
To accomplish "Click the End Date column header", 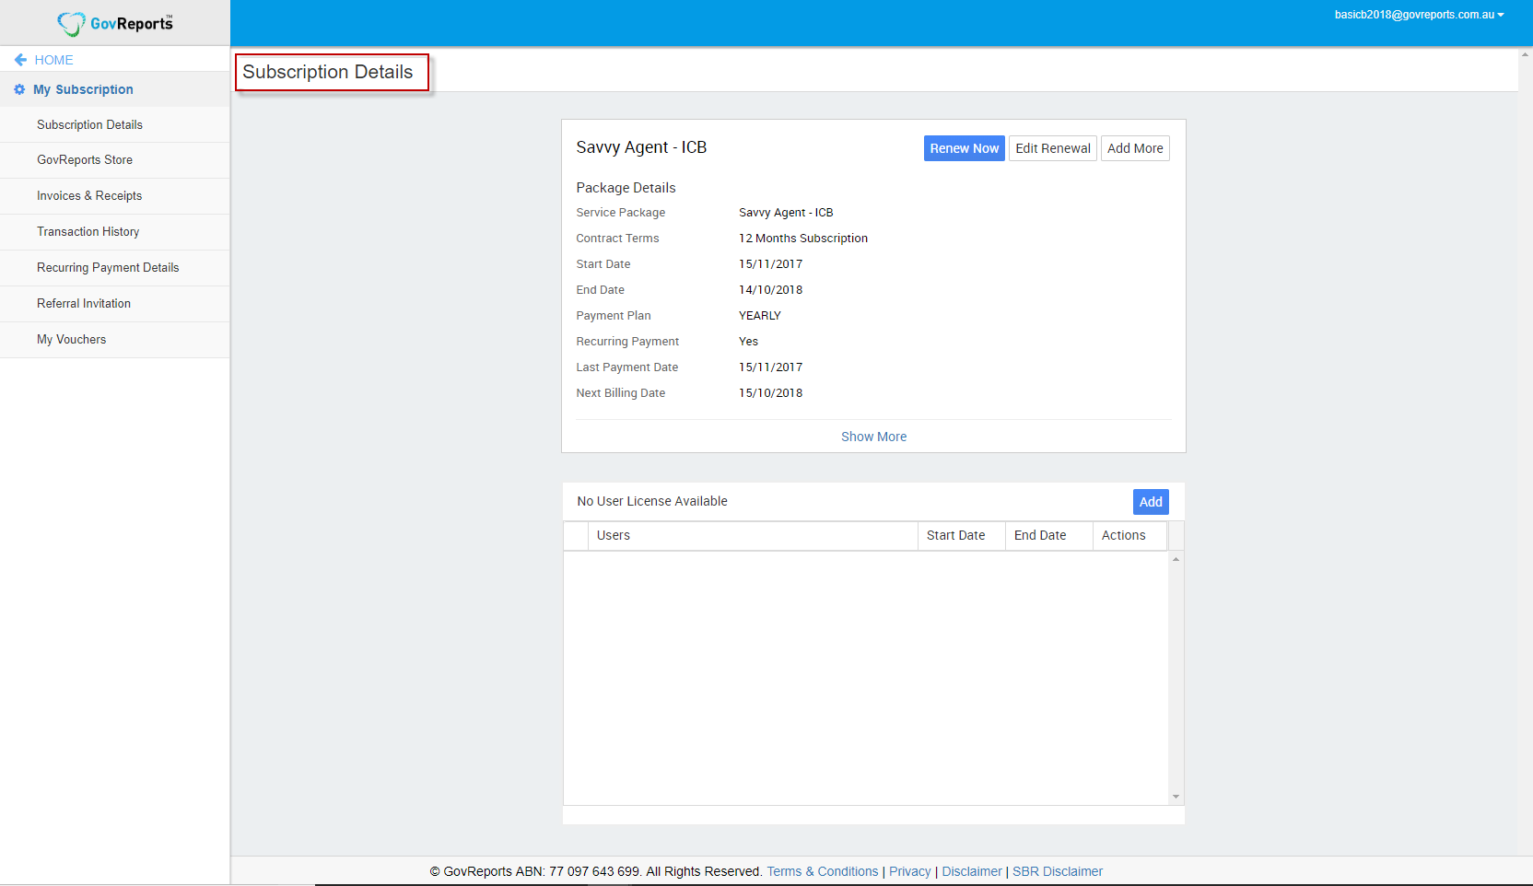I will pos(1048,536).
